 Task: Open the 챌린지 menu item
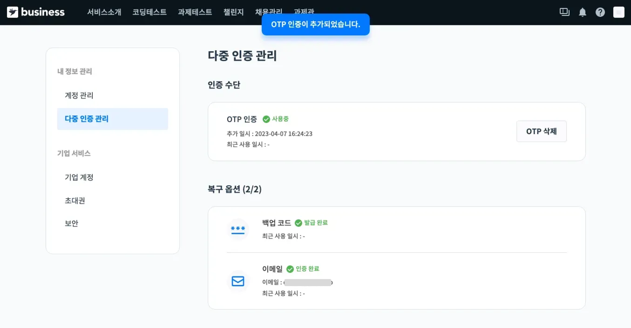pyautogui.click(x=233, y=12)
